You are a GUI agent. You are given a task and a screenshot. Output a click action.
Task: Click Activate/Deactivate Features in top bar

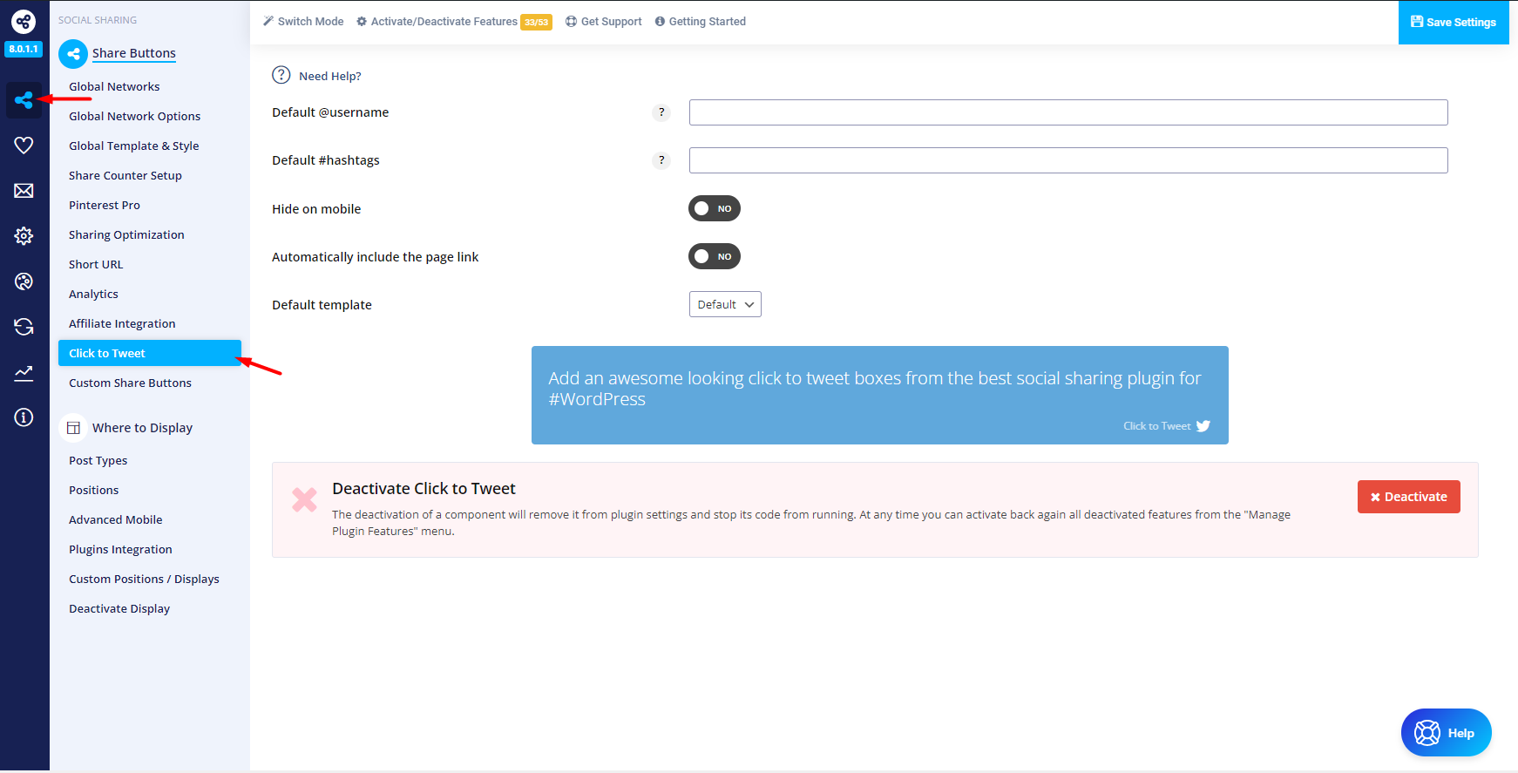[444, 22]
